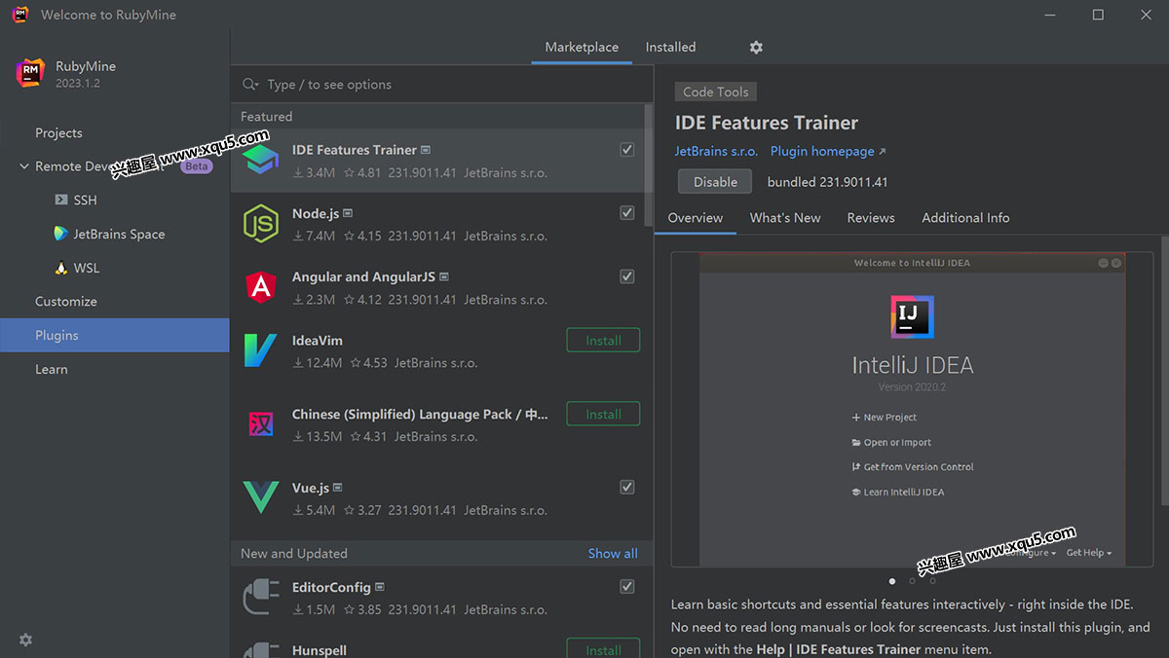
Task: Toggle the Vue.js plugin checkbox
Action: tap(627, 488)
